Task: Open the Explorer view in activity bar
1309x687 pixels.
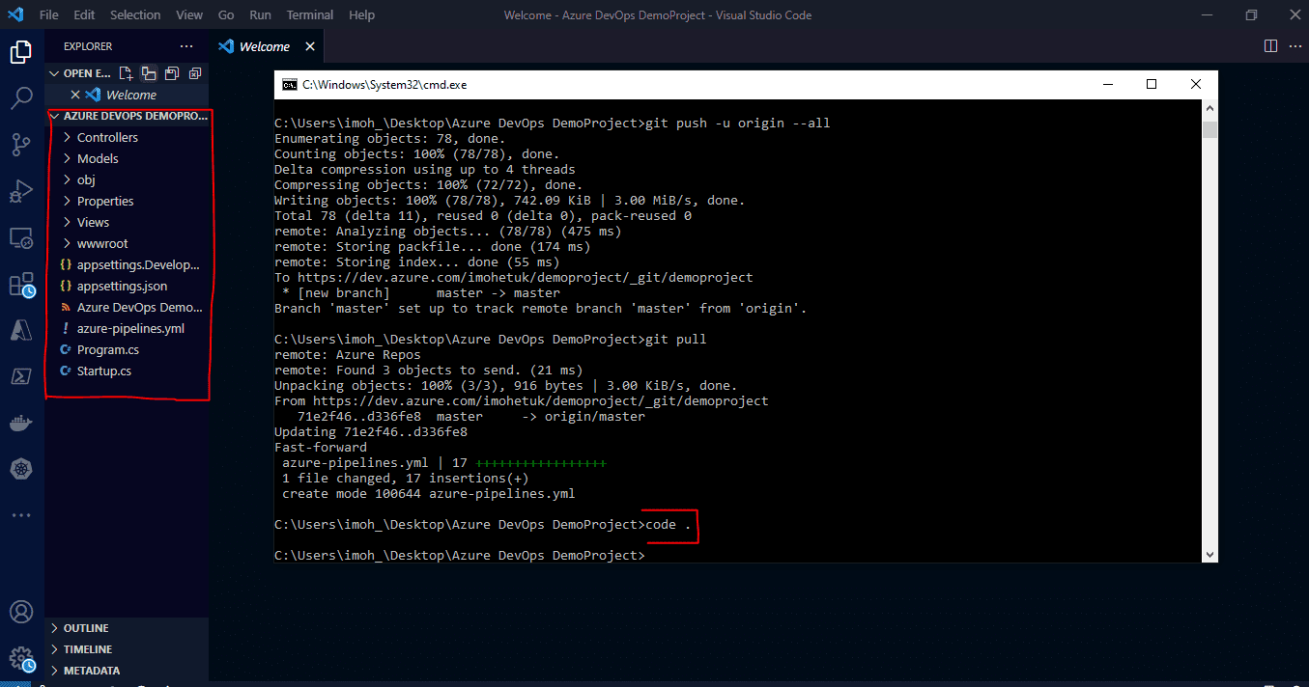Action: tap(21, 52)
